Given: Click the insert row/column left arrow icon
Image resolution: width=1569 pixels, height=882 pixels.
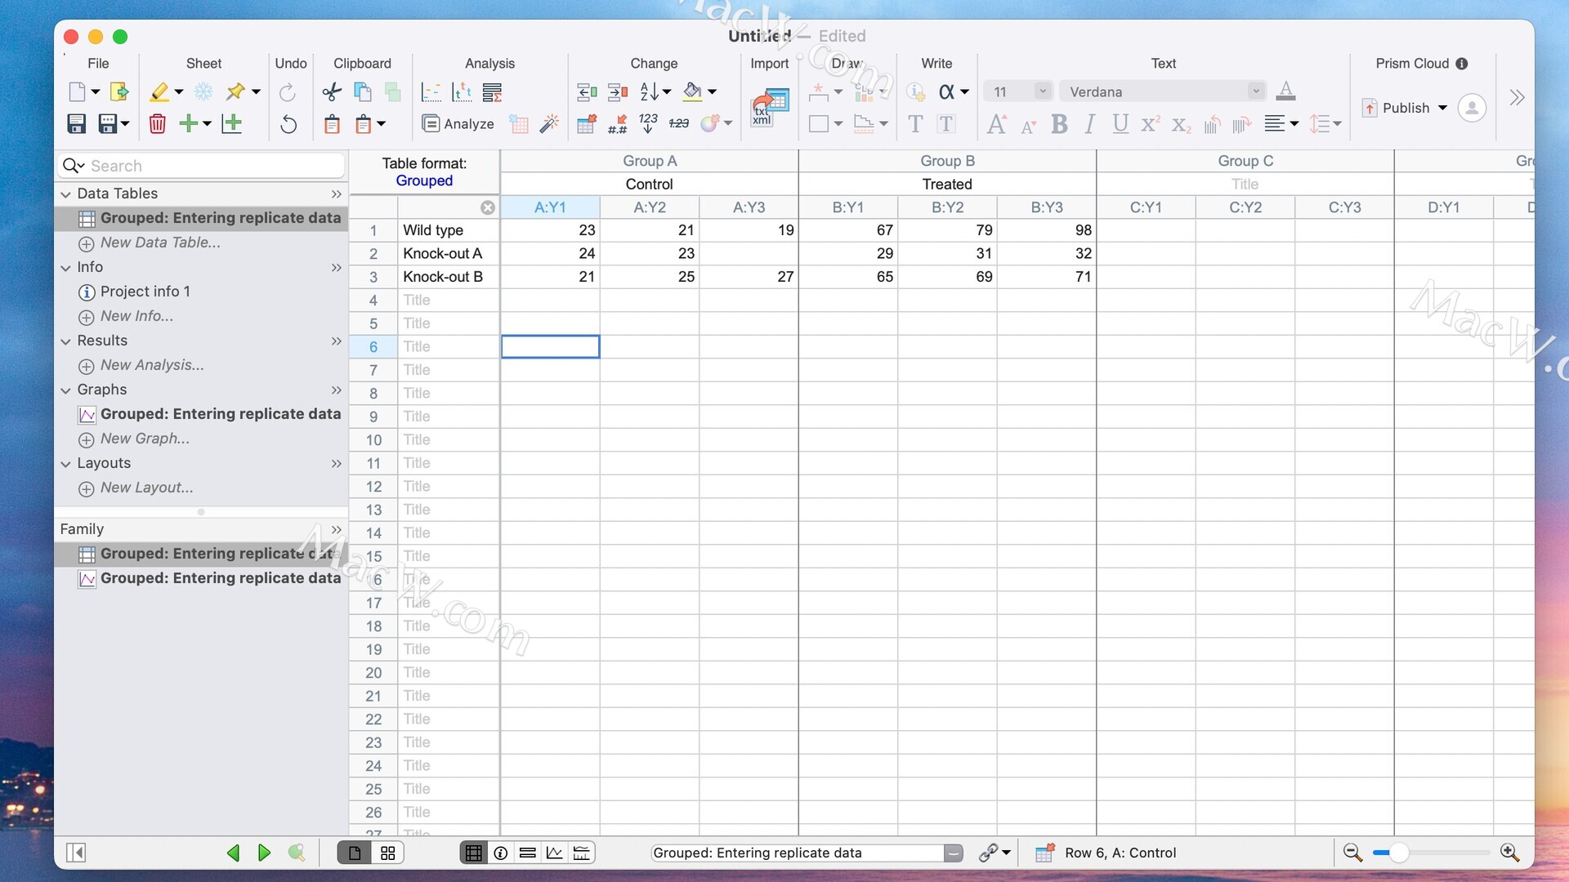Looking at the screenshot, I should (586, 92).
